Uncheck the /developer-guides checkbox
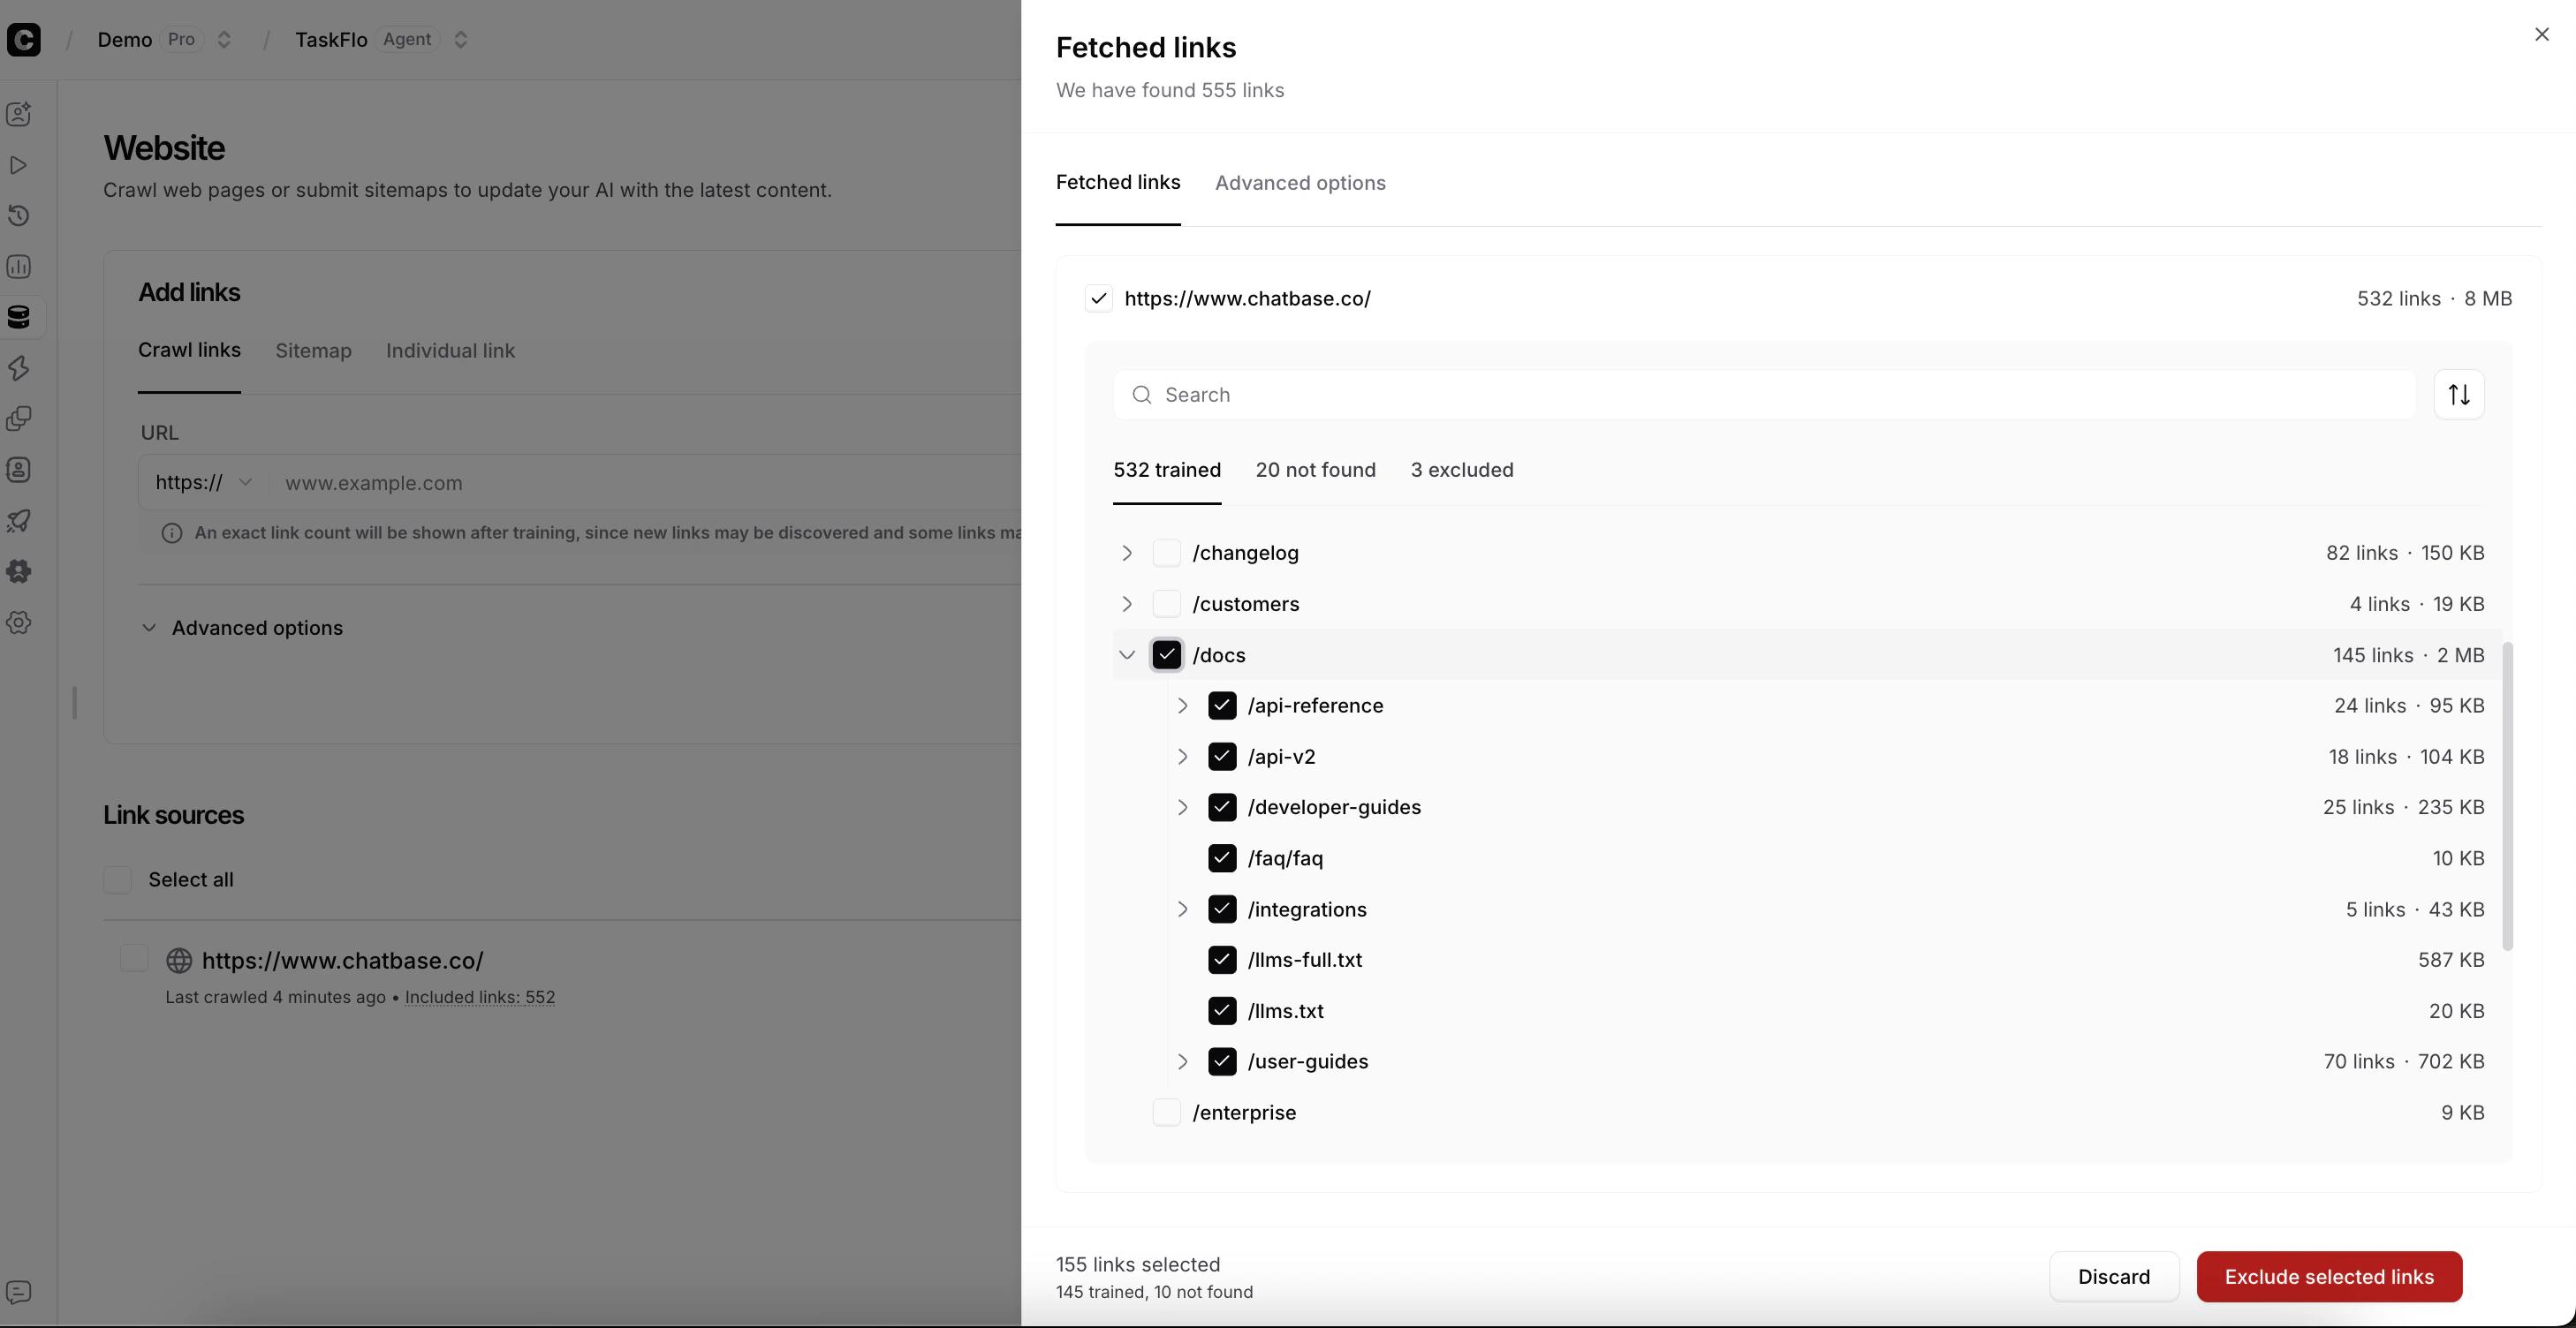 1222,807
